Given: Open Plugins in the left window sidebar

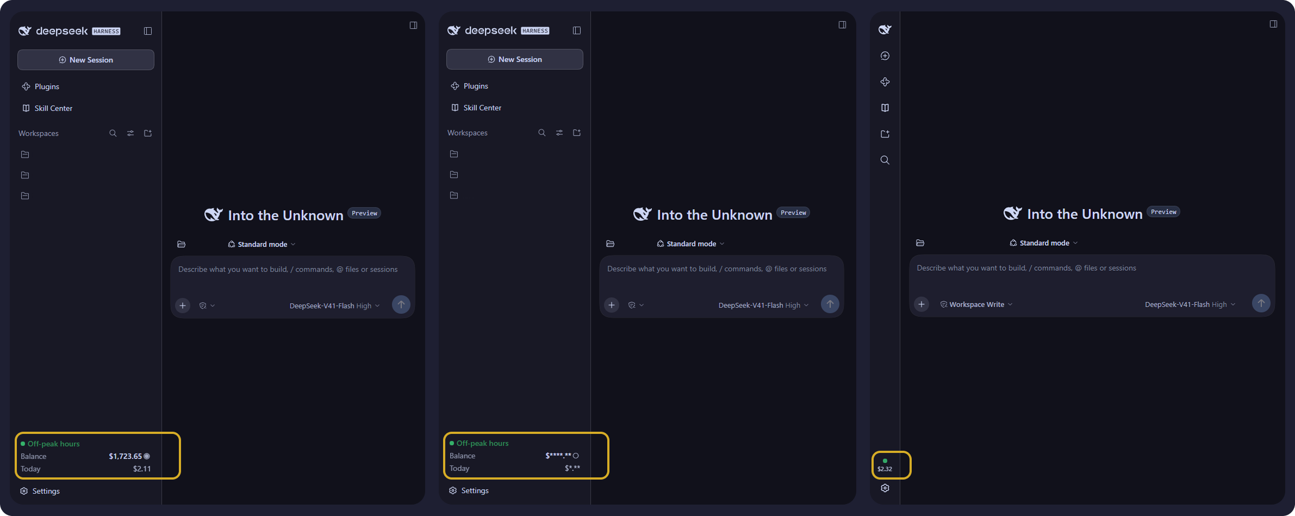Looking at the screenshot, I should [41, 86].
